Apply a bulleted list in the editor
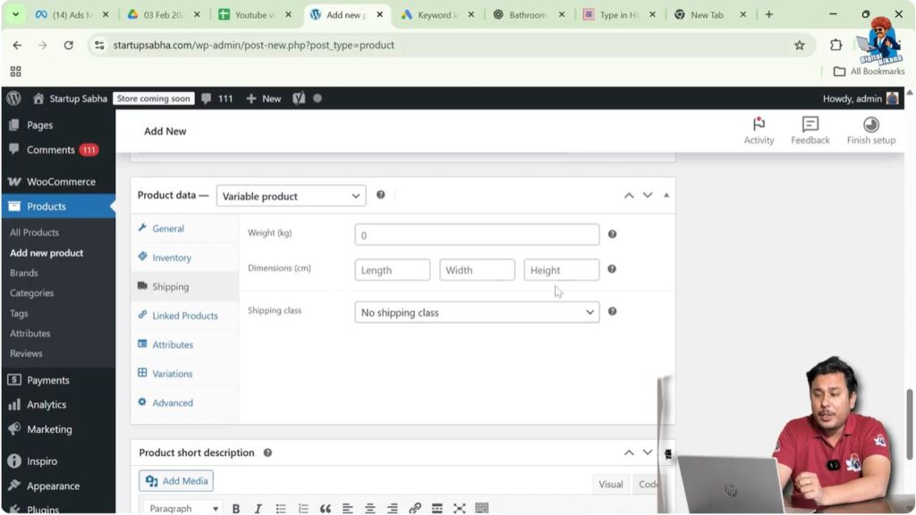Viewport: 916px width, 515px height. pyautogui.click(x=280, y=508)
